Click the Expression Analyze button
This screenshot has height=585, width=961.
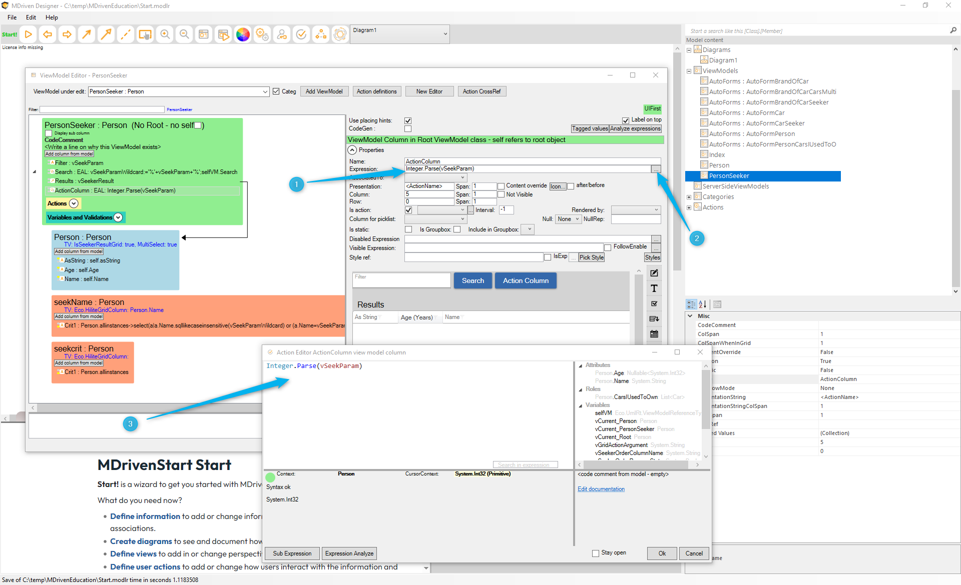[349, 553]
